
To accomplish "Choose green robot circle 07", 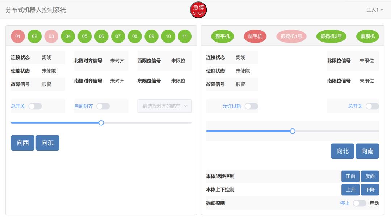I will click(x=118, y=36).
